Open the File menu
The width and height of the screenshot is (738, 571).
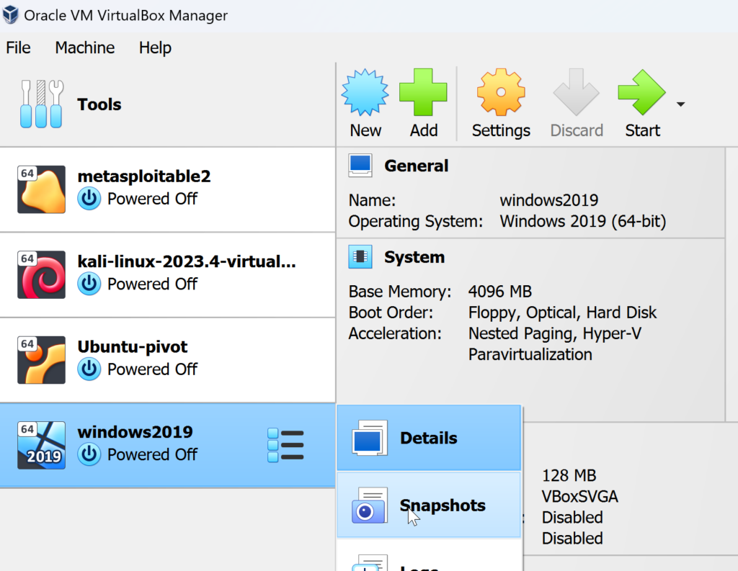[18, 48]
